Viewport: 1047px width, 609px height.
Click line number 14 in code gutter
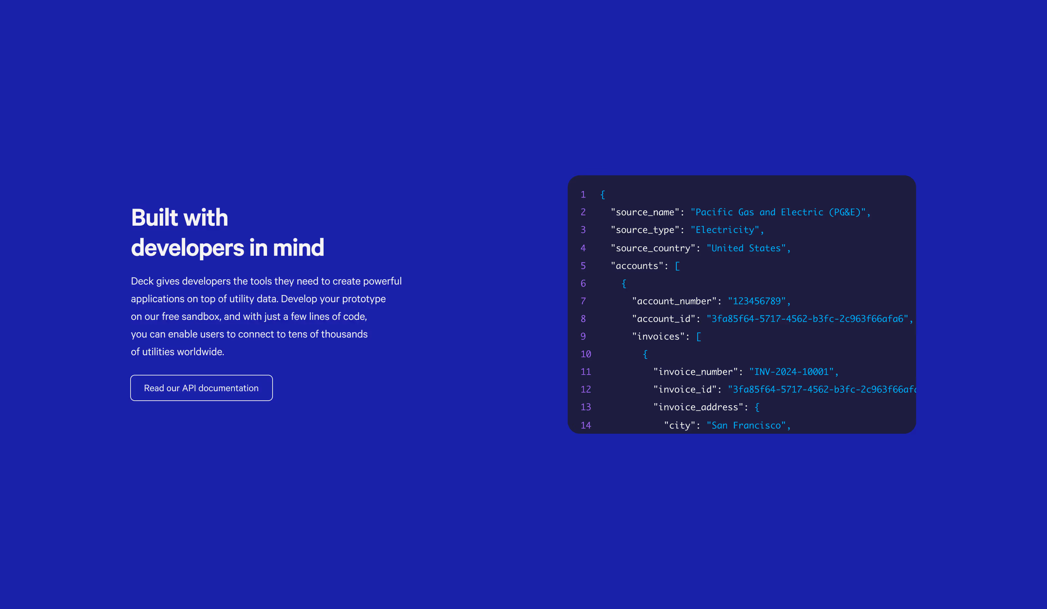pyautogui.click(x=585, y=426)
